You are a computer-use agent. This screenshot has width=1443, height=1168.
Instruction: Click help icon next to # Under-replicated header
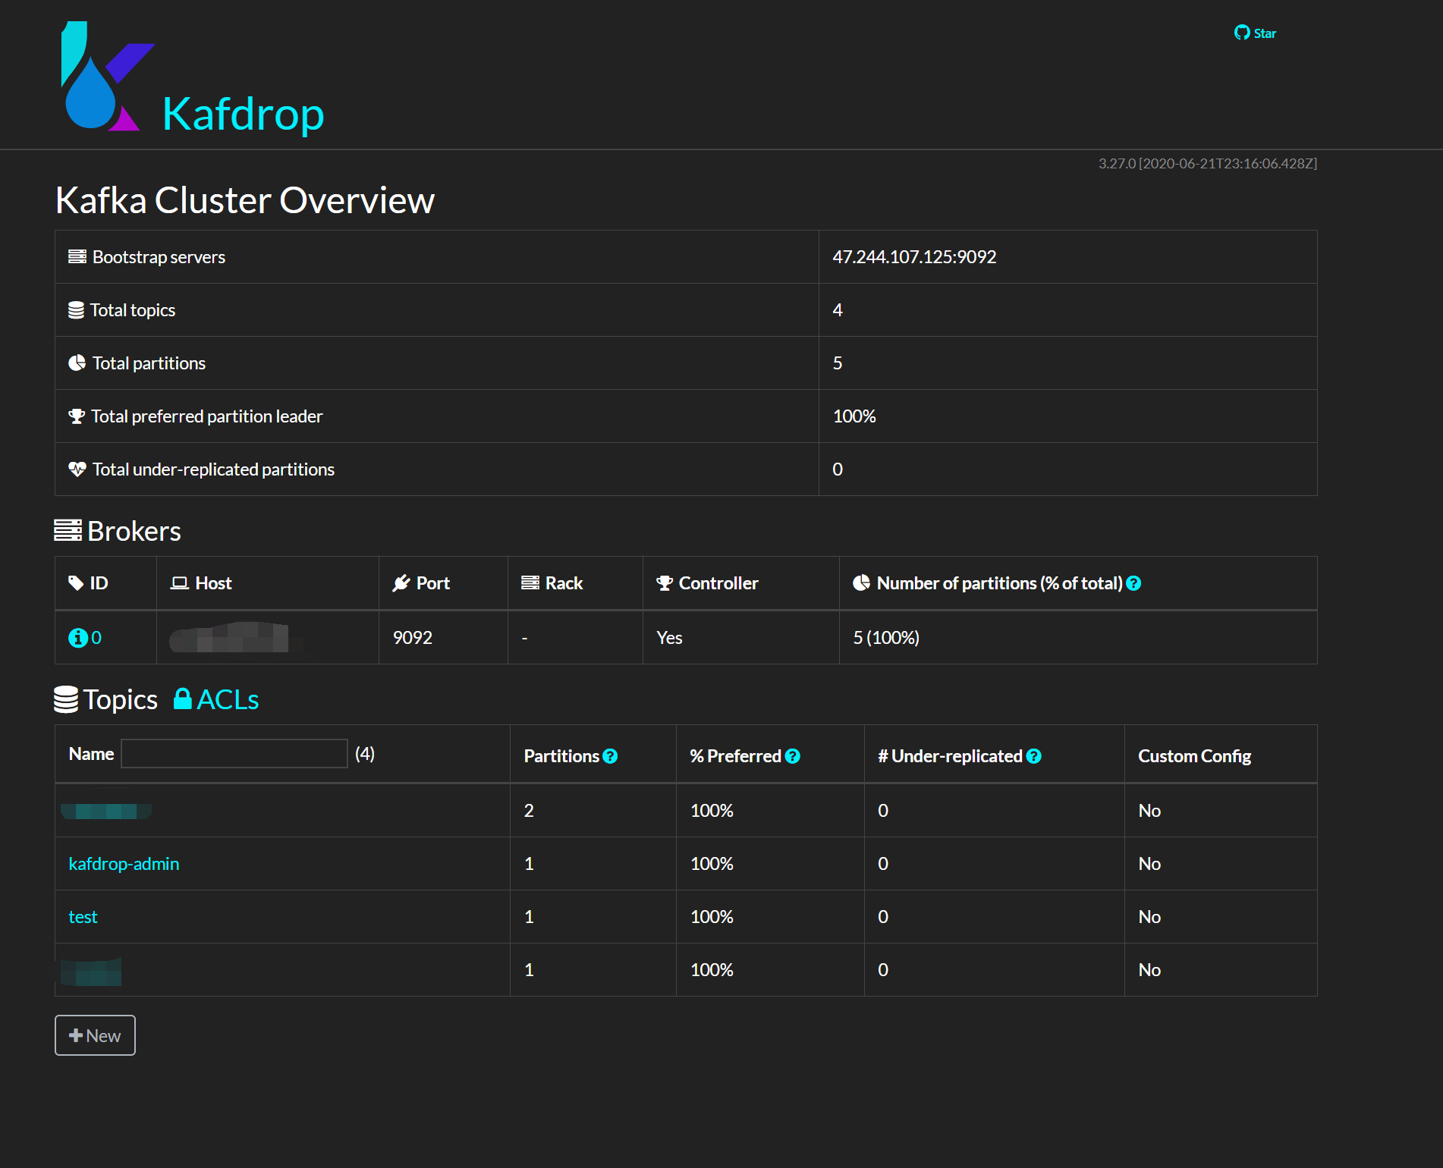1033,756
